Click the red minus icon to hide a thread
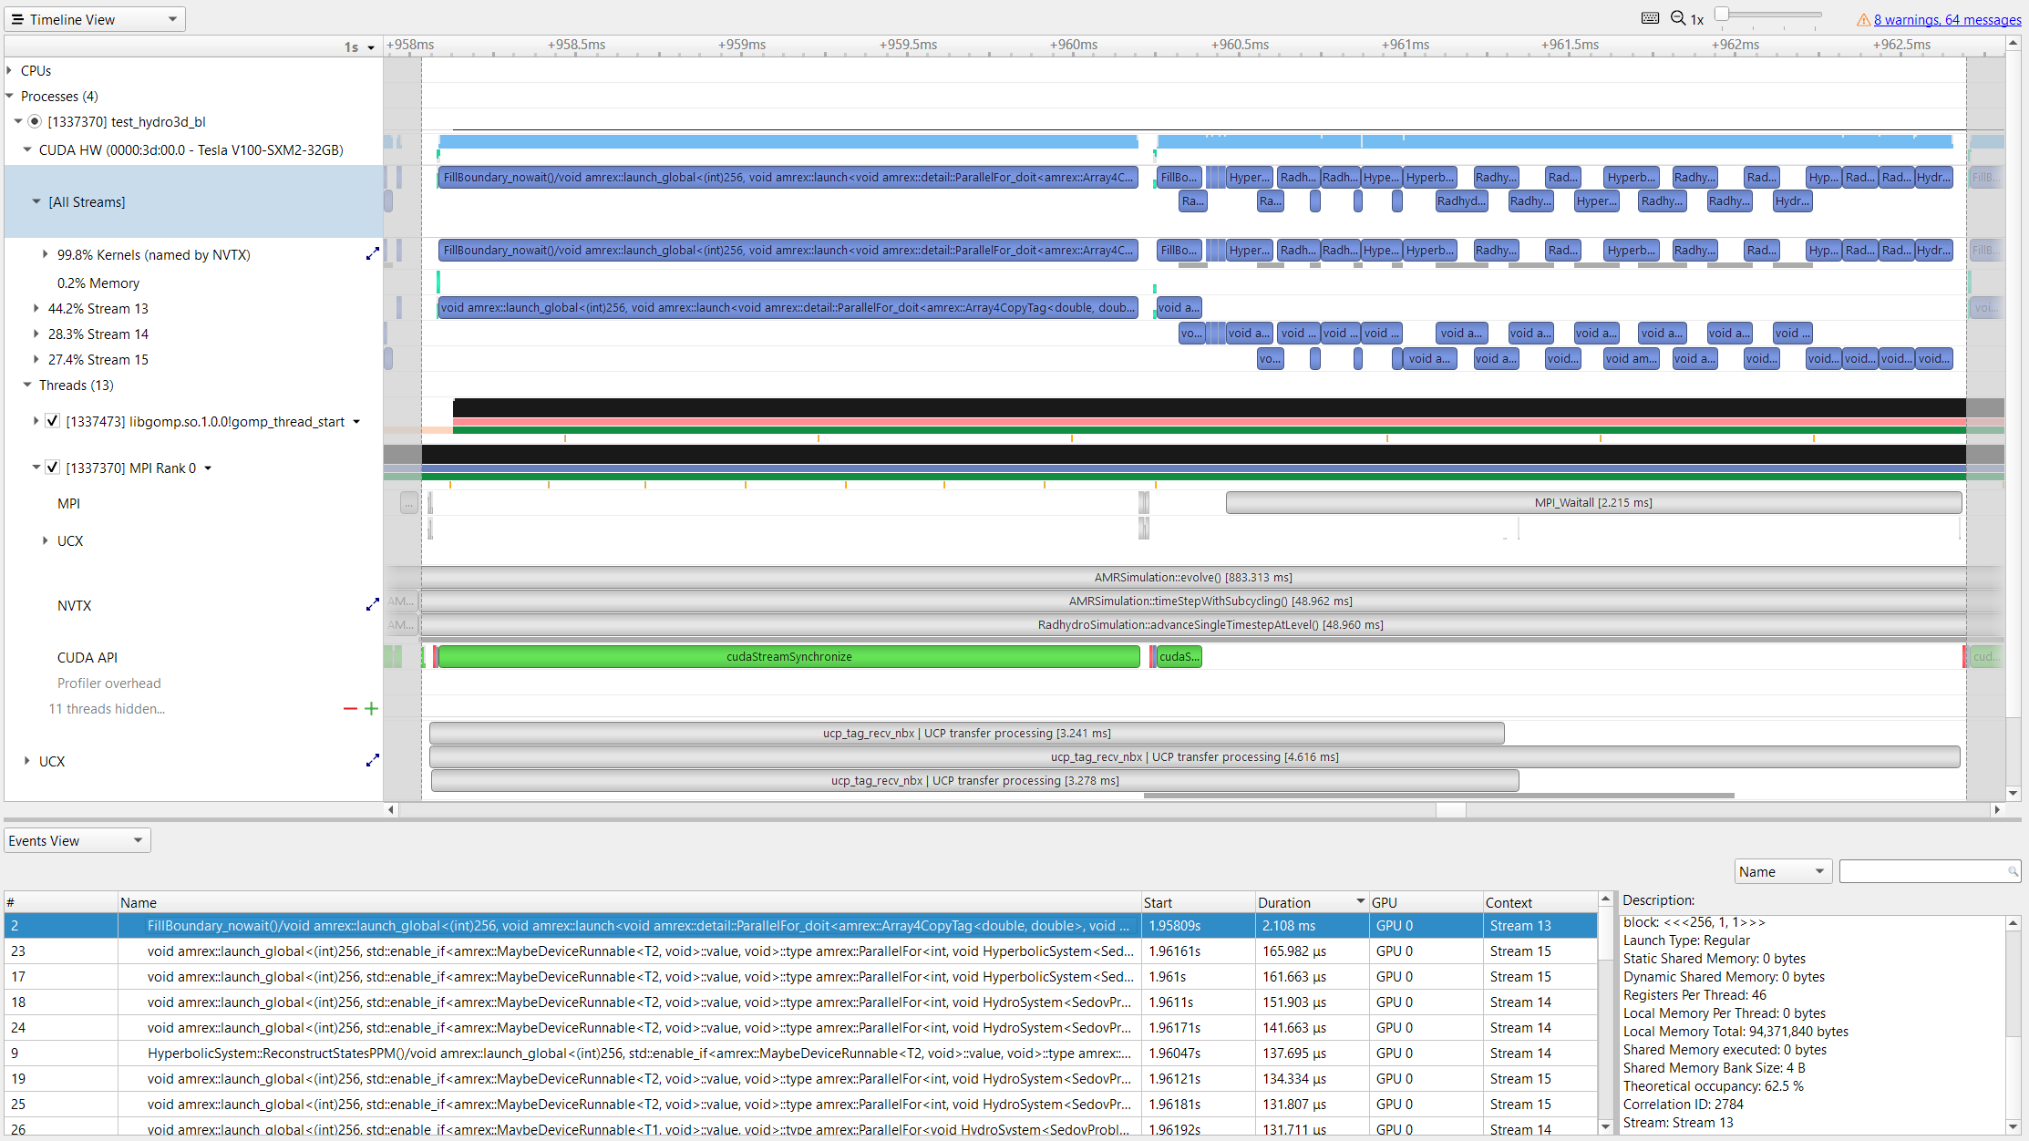Image resolution: width=2029 pixels, height=1141 pixels. pyautogui.click(x=350, y=708)
